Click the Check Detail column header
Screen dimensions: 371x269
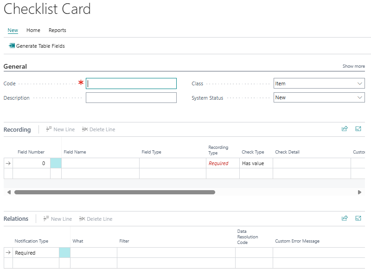point(287,152)
